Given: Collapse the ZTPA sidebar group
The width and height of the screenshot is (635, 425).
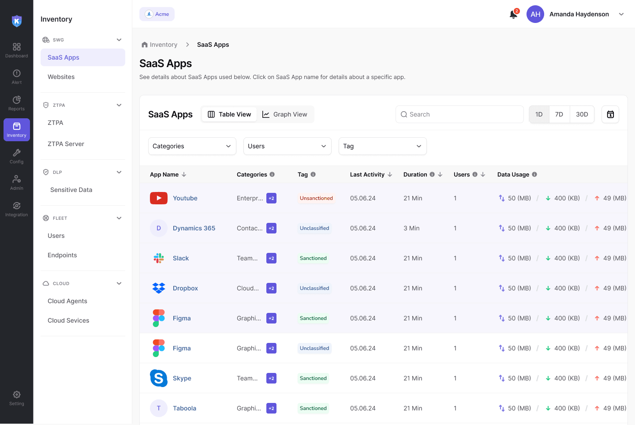Looking at the screenshot, I should tap(119, 105).
